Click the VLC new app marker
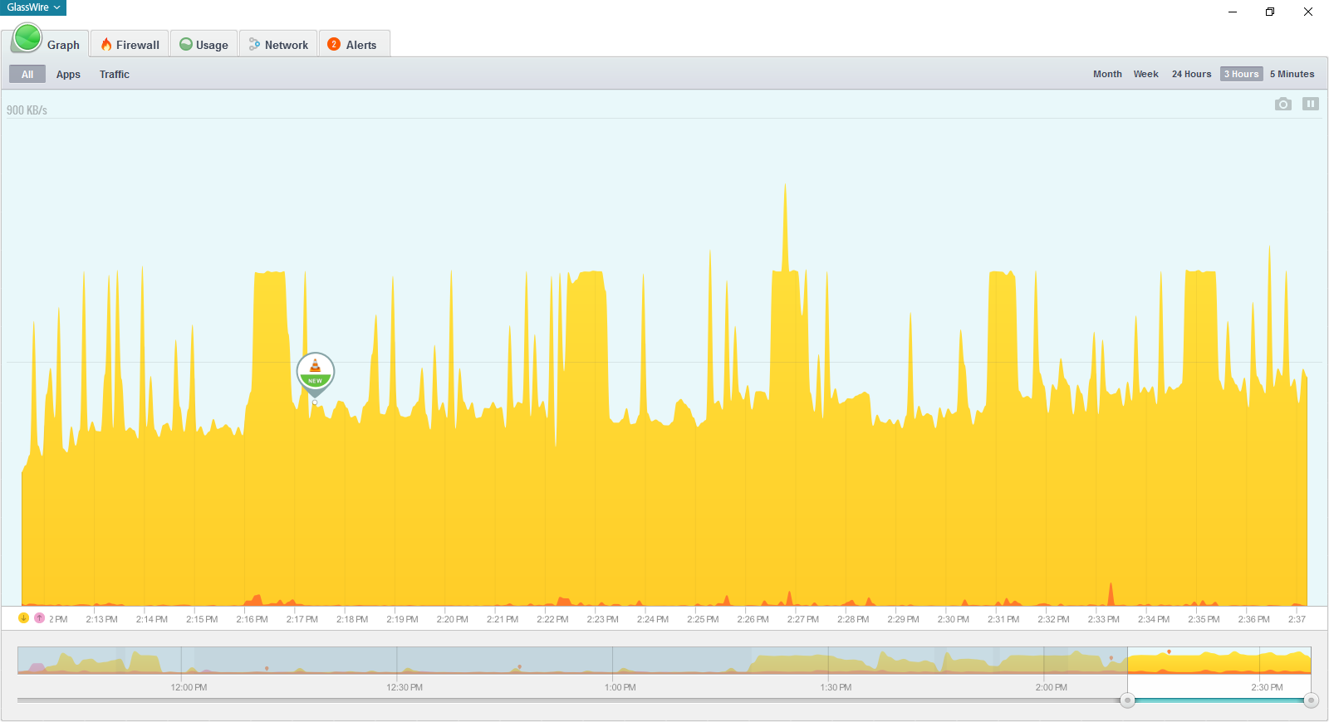1329x722 pixels. pos(316,372)
